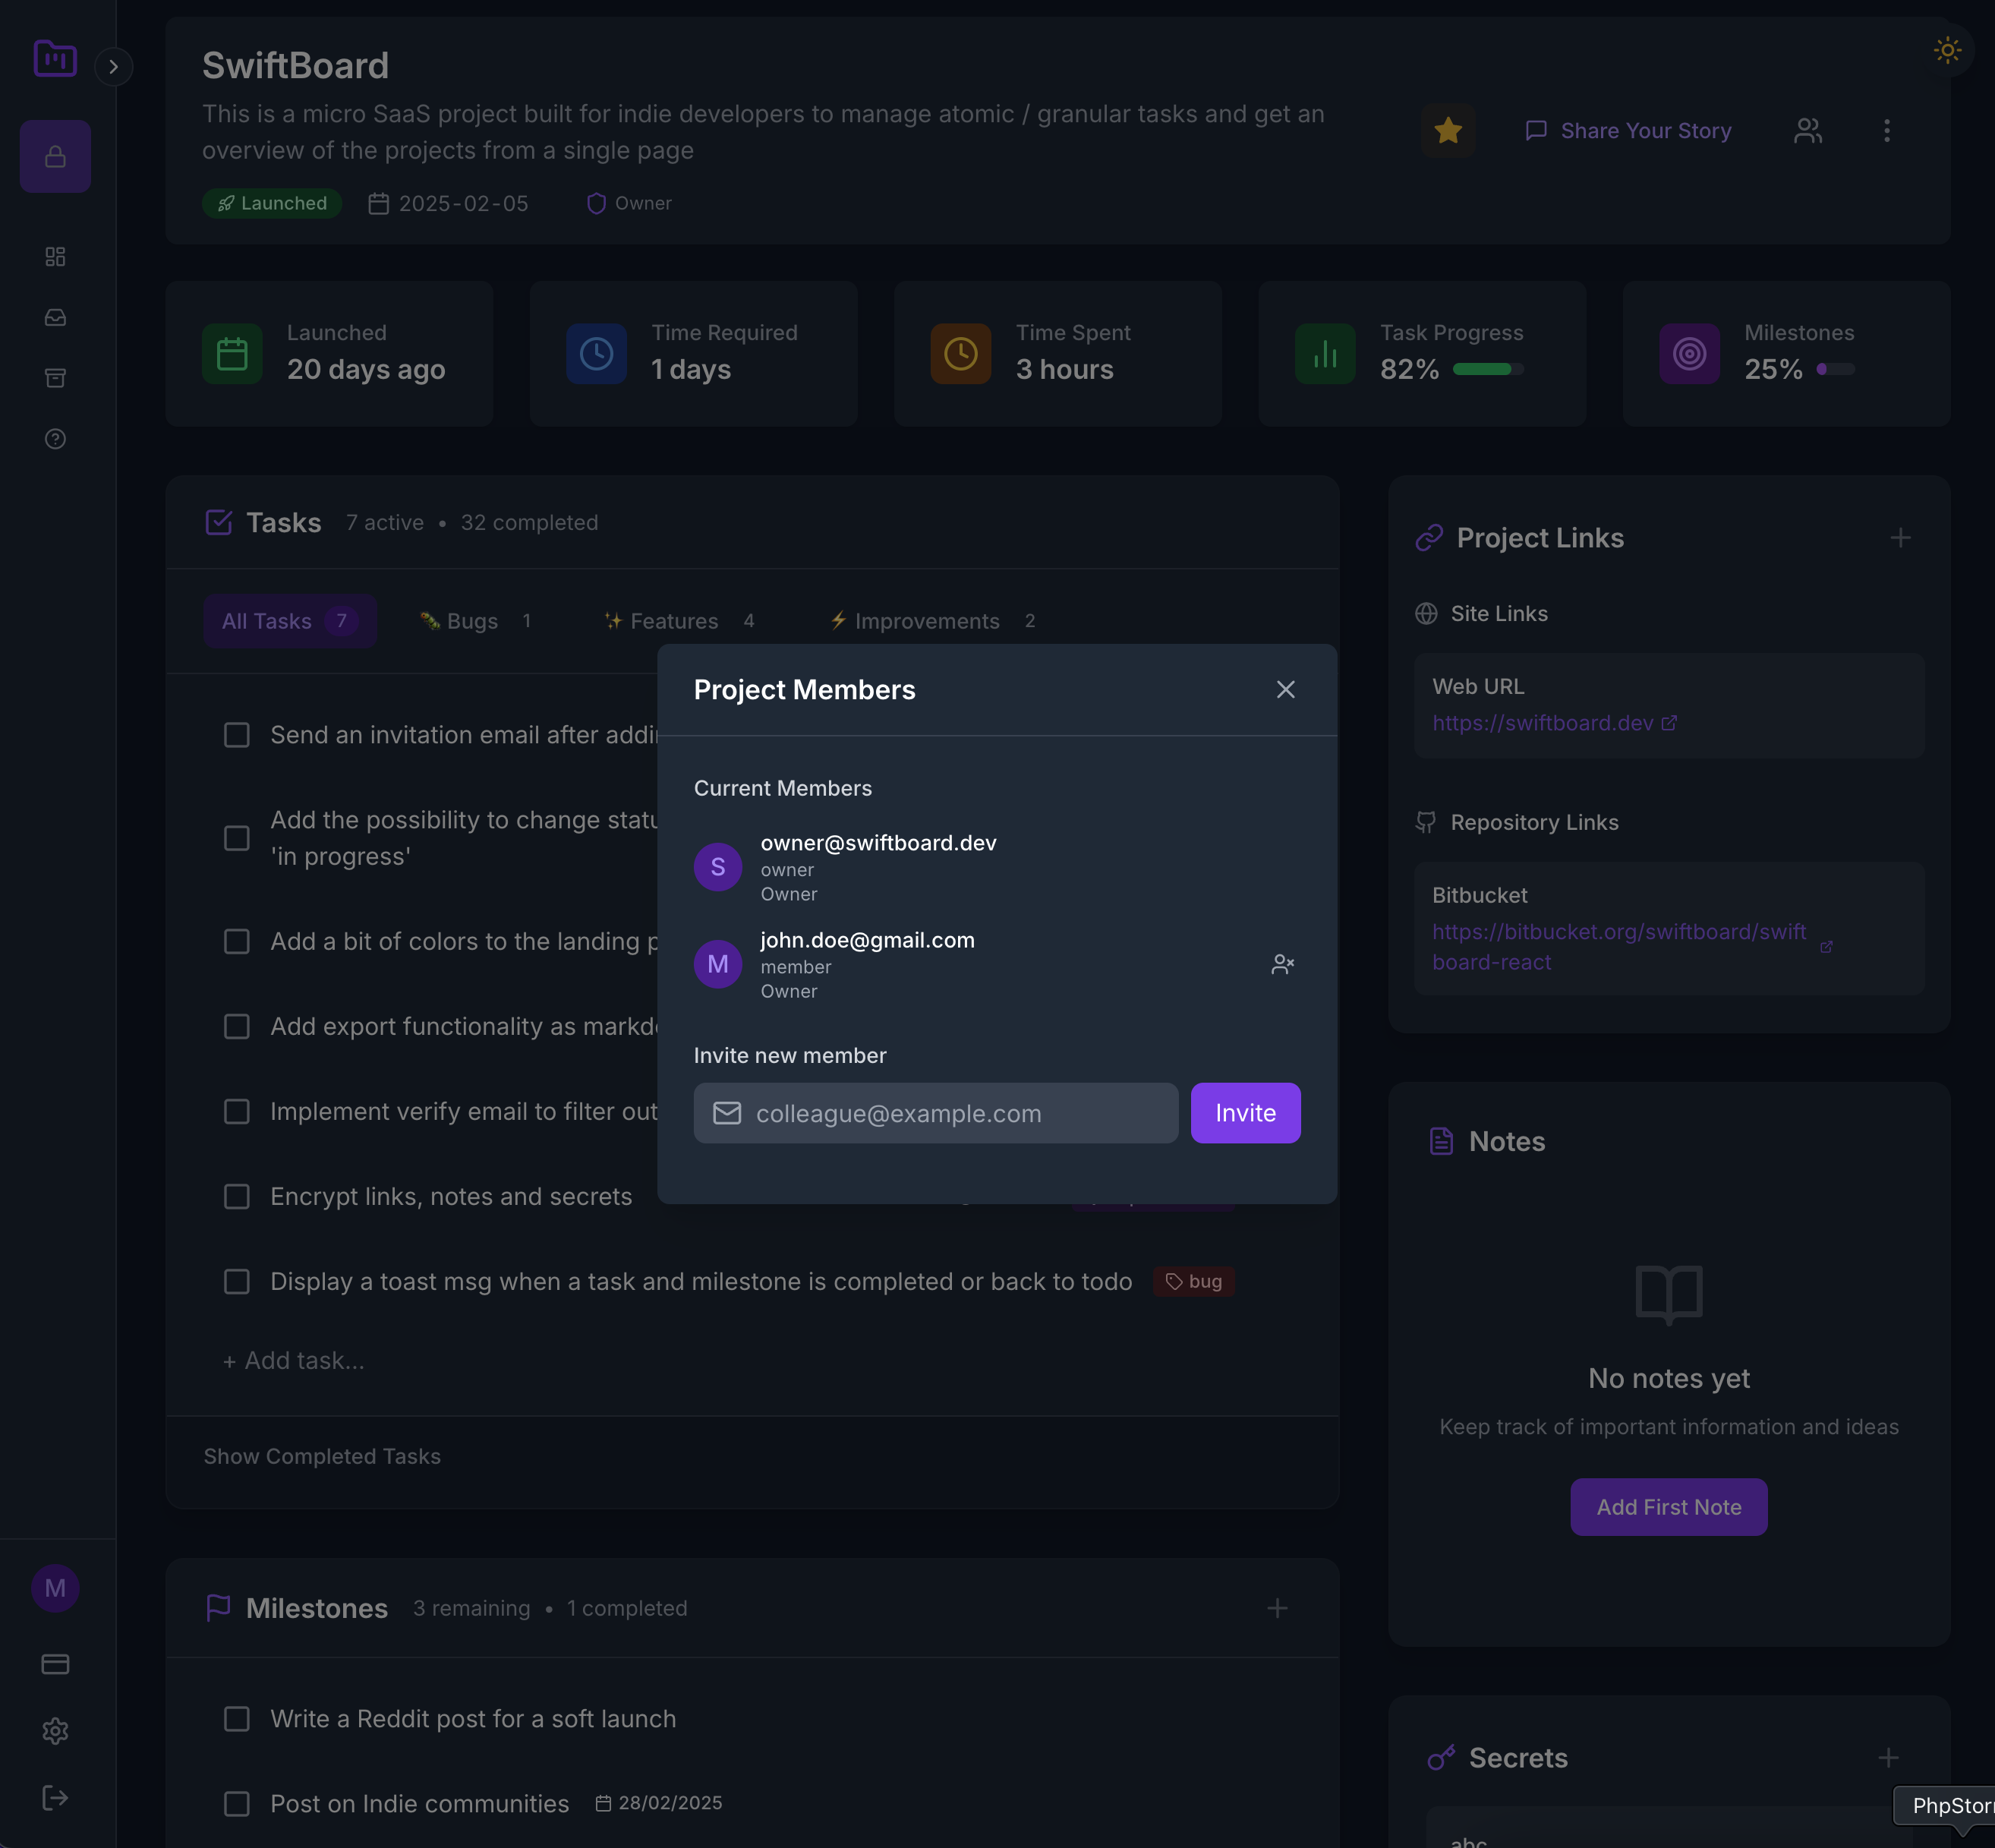Image resolution: width=1995 pixels, height=1848 pixels.
Task: Check the 'Display a toast msg' task
Action: tap(237, 1282)
